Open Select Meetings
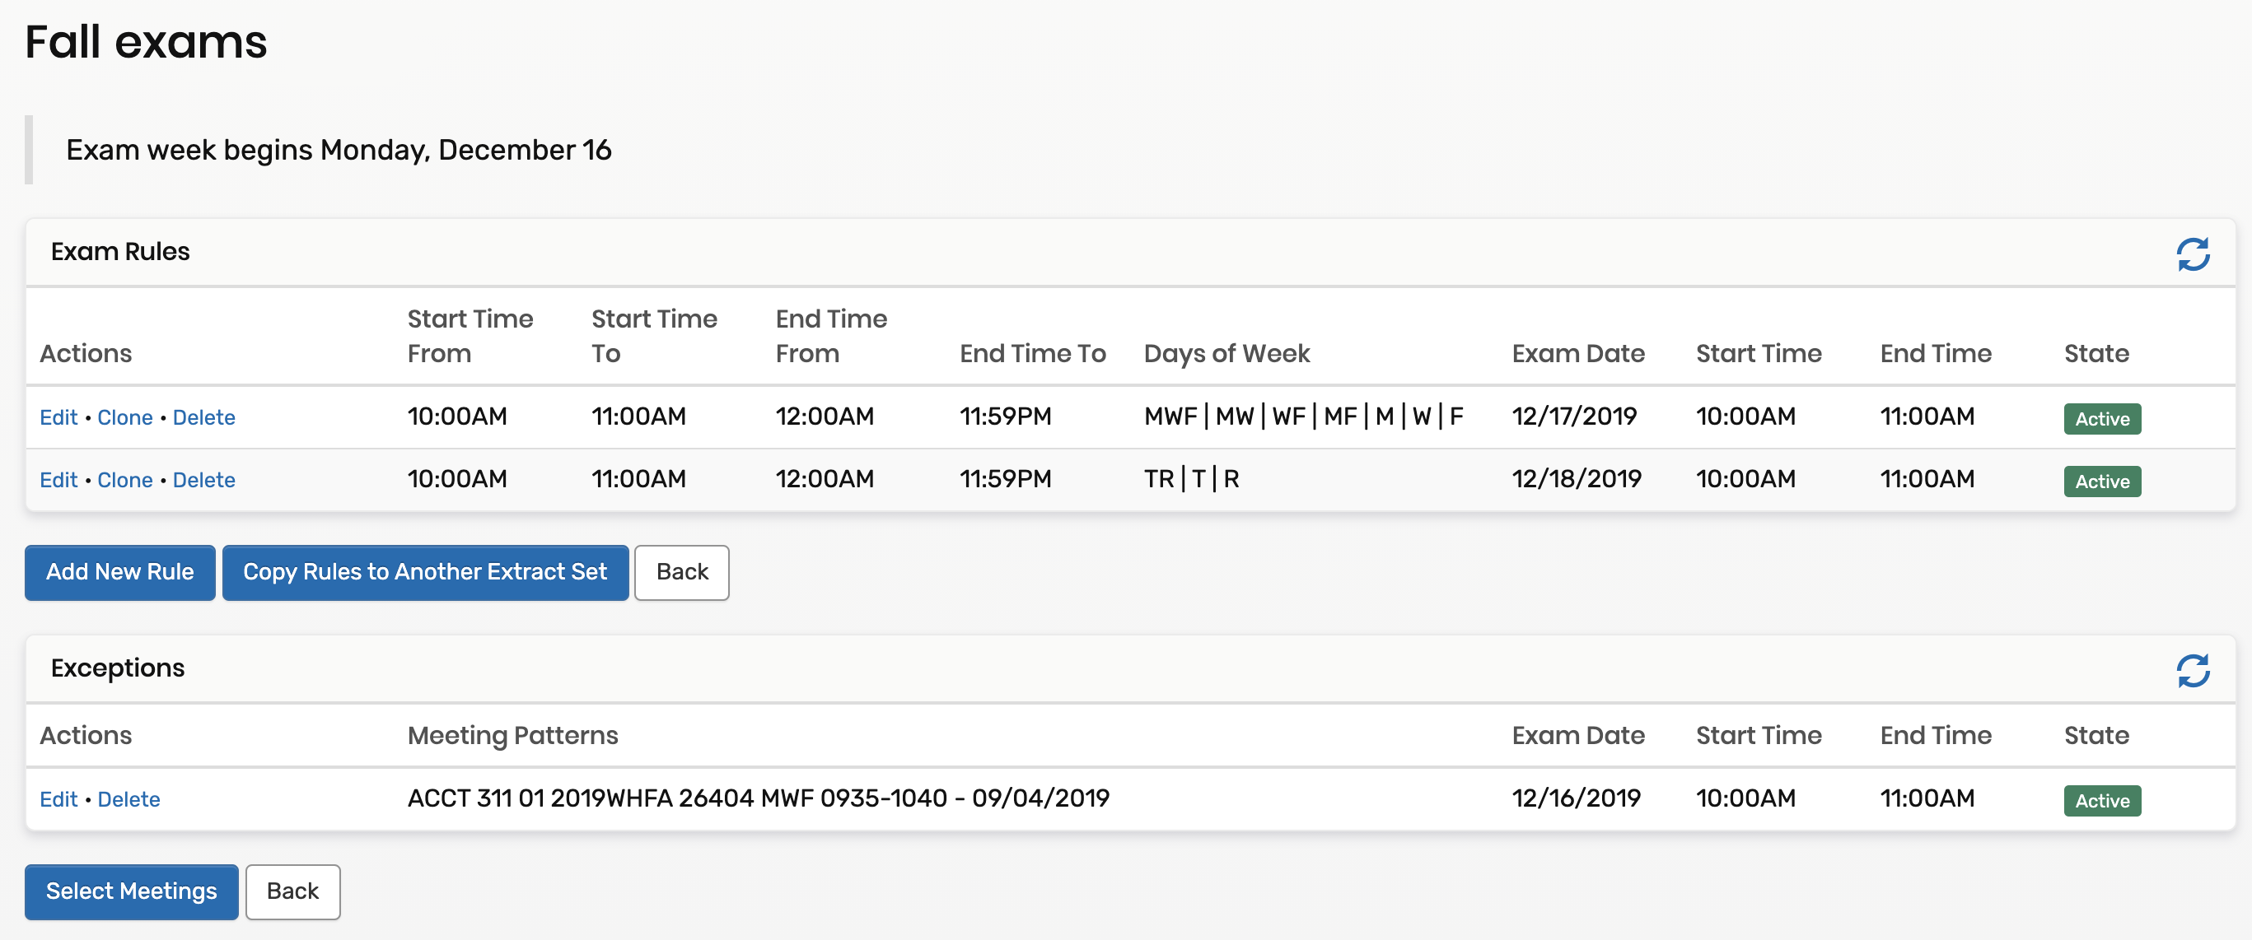 coord(131,891)
